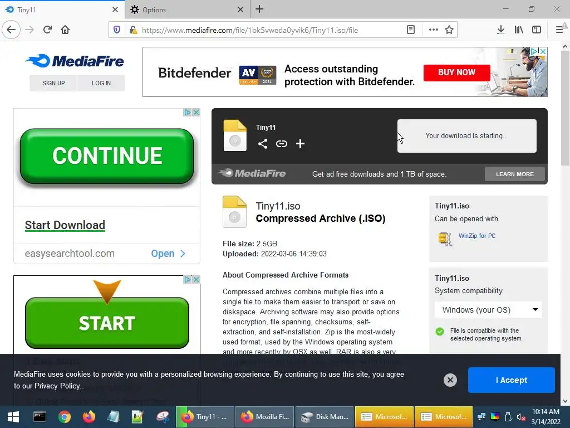This screenshot has width=570, height=428.
Task: Reload the current page
Action: coord(48,30)
